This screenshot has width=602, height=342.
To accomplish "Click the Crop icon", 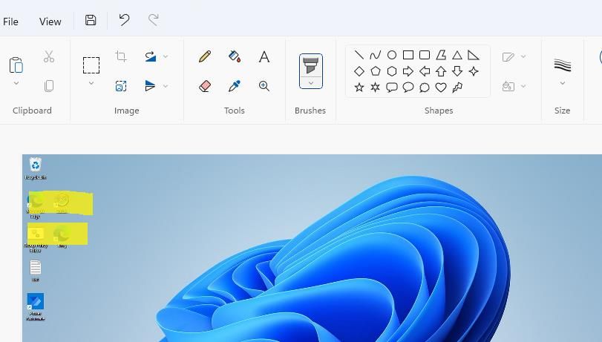I will (121, 56).
